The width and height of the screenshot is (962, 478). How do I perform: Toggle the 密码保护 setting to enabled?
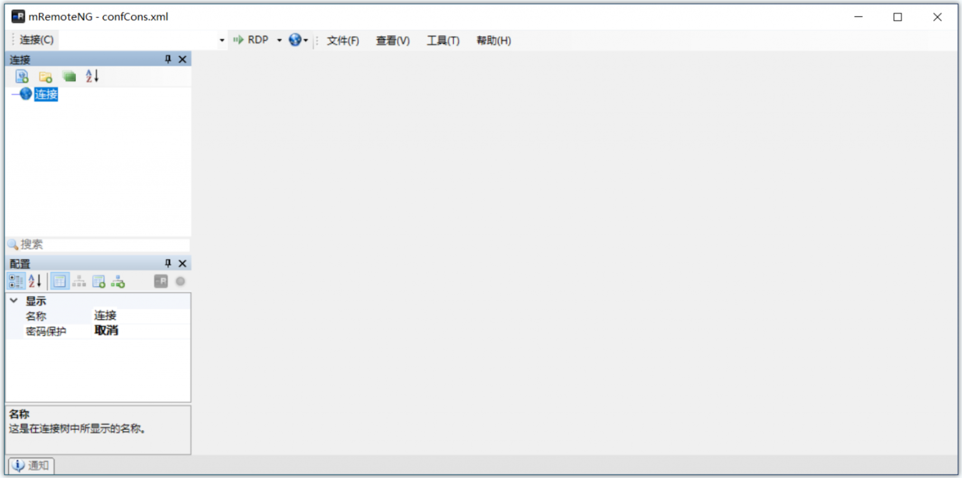coord(125,330)
